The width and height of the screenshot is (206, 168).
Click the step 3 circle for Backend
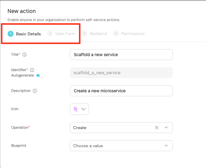[x=84, y=33]
